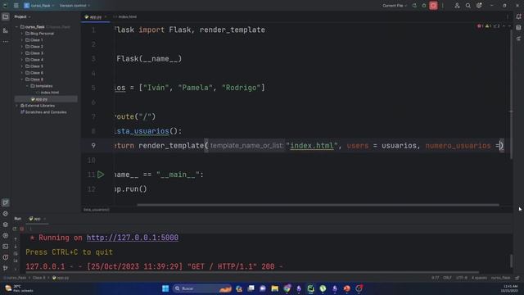Open the Git tool window icon
Viewport: 524px width, 295px height.
[x=6, y=268]
